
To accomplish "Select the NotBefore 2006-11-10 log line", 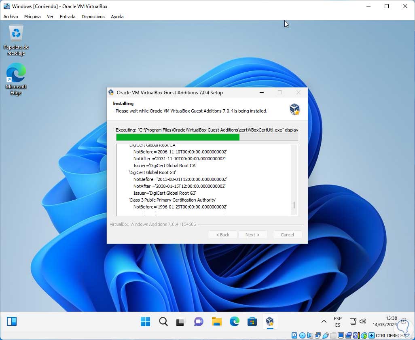I will click(x=180, y=152).
